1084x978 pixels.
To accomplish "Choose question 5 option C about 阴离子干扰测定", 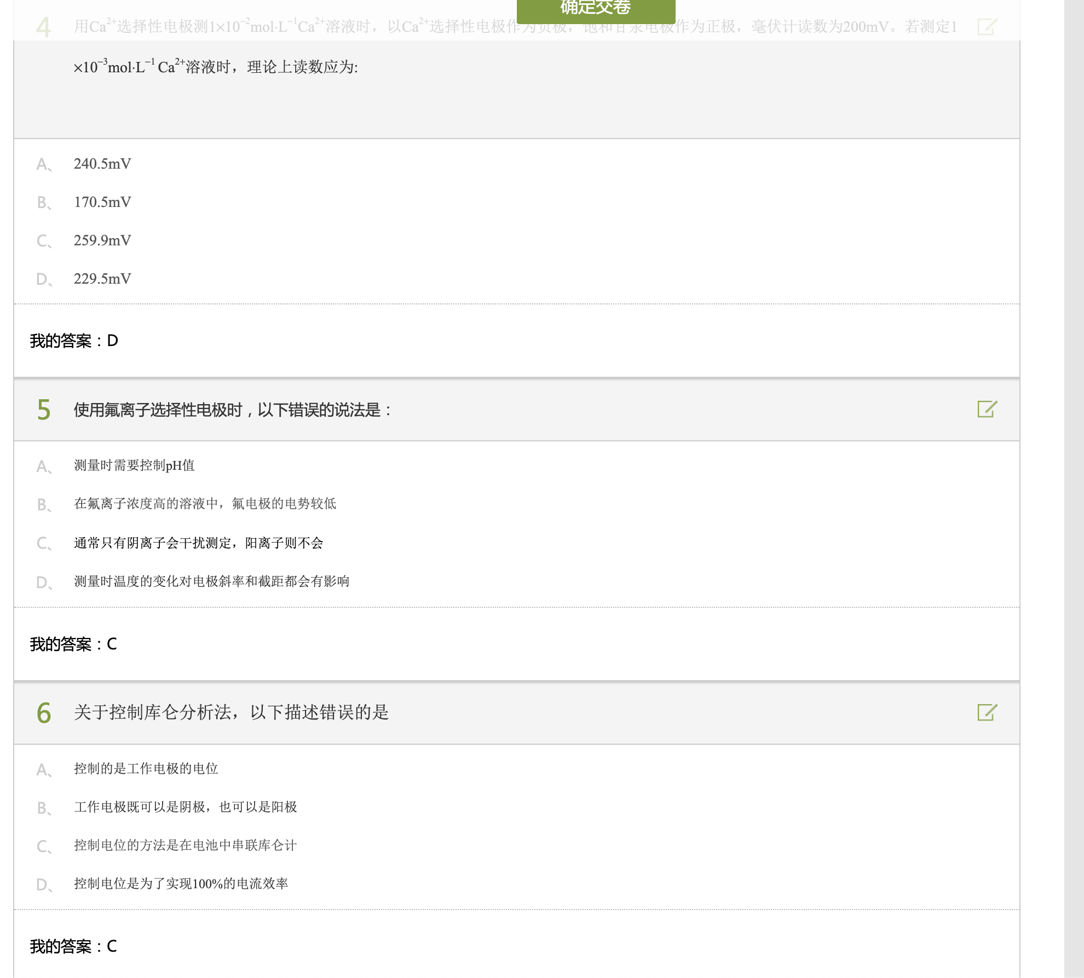I will [198, 543].
